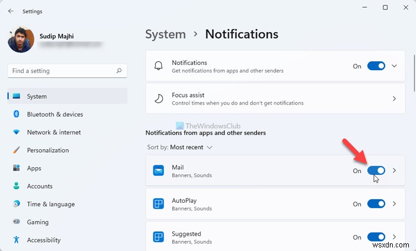Go back with the Settings back arrow

11,11
